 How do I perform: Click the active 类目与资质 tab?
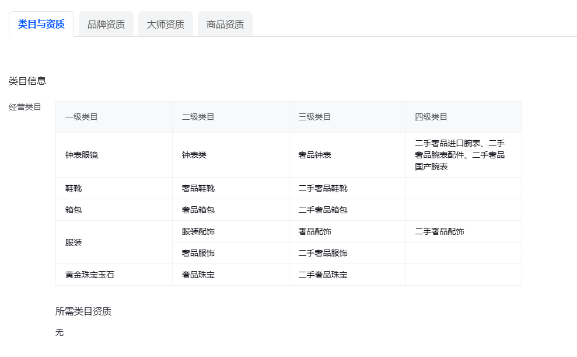pos(41,25)
